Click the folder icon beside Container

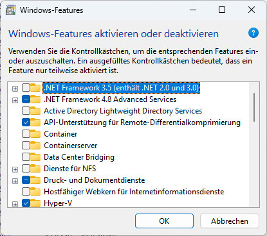point(35,134)
